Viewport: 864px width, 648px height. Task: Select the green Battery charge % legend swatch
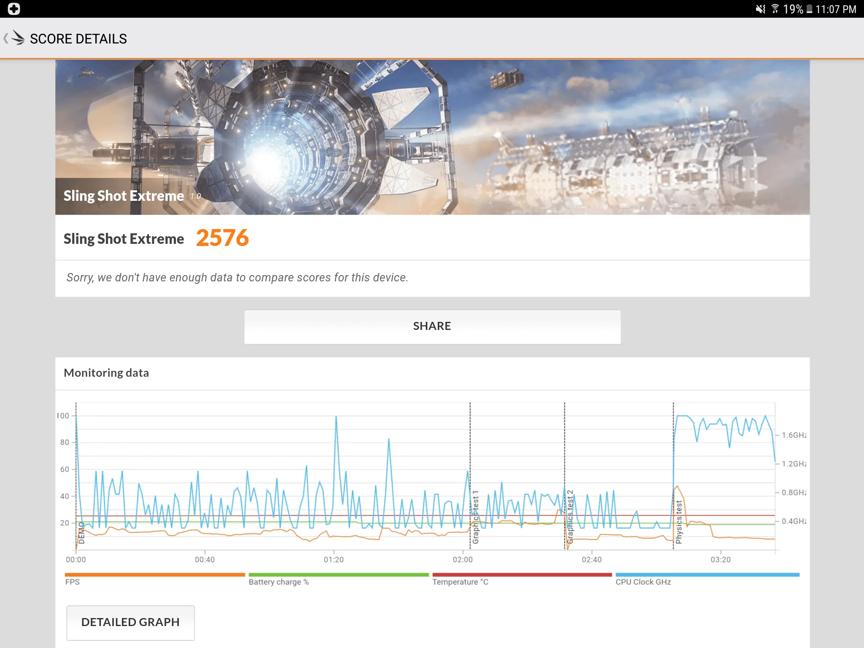338,575
